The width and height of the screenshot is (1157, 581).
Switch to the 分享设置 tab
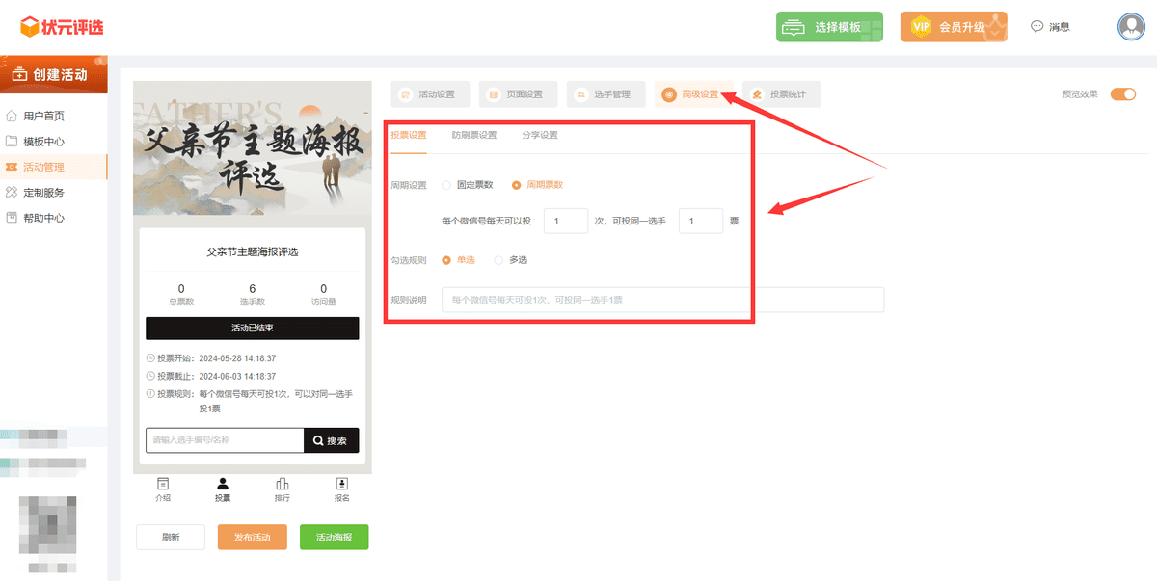[x=539, y=136]
